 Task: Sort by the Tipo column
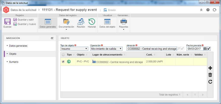pyautogui.click(x=71, y=55)
